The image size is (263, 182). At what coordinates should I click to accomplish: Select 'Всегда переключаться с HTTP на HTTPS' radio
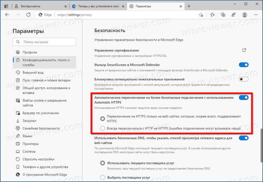[102, 128]
